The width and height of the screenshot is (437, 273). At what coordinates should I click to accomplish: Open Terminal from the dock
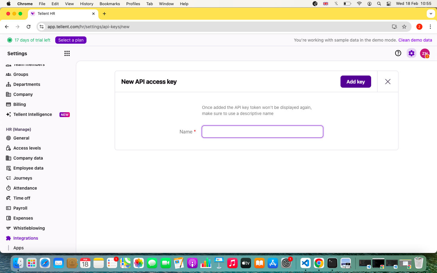[332, 263]
